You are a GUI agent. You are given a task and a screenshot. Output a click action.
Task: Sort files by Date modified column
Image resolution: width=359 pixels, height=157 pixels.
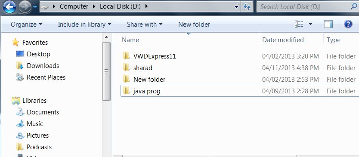click(283, 40)
